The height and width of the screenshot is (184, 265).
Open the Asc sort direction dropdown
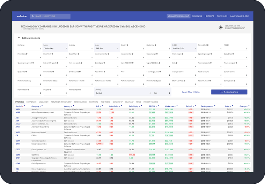[162, 93]
